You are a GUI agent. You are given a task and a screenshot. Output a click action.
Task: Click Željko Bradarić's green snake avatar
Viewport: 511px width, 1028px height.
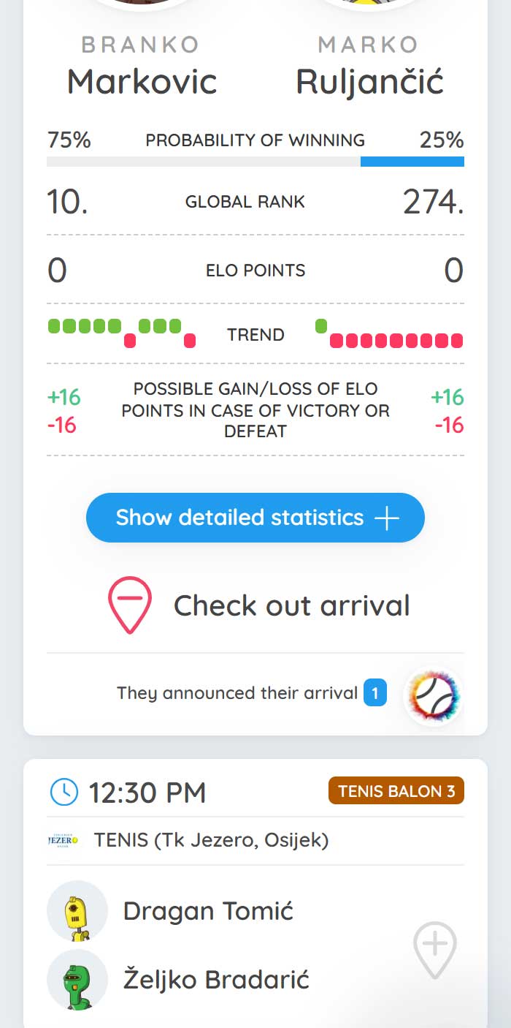[77, 980]
